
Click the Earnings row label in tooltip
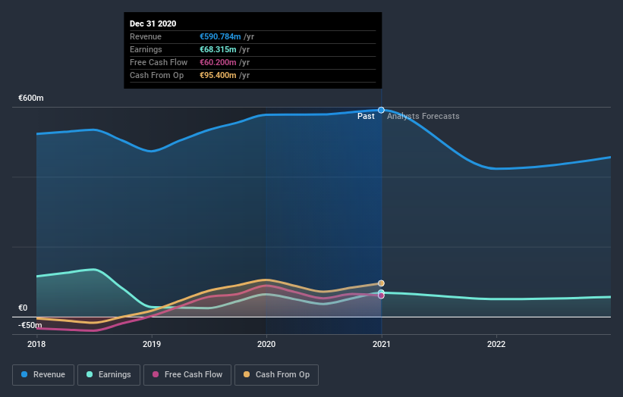[146, 49]
